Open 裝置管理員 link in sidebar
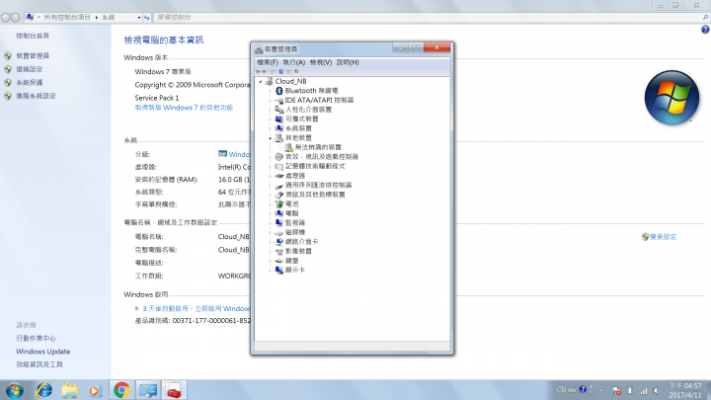Screen dimensions: 711x400 [x=33, y=55]
